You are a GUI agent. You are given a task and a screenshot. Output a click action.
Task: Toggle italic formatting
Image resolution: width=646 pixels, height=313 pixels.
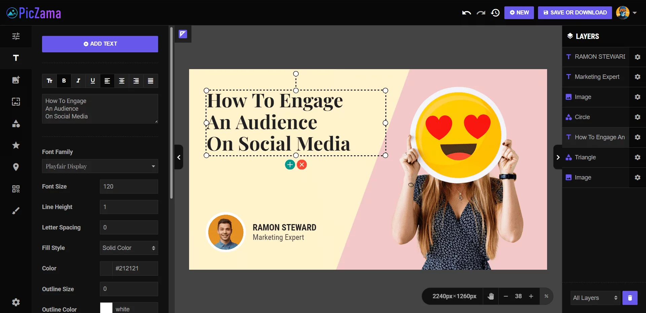point(78,81)
